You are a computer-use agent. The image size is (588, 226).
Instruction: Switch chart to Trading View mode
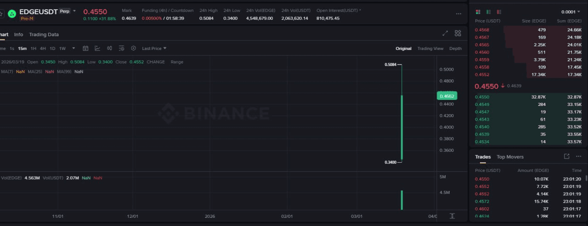click(x=430, y=48)
